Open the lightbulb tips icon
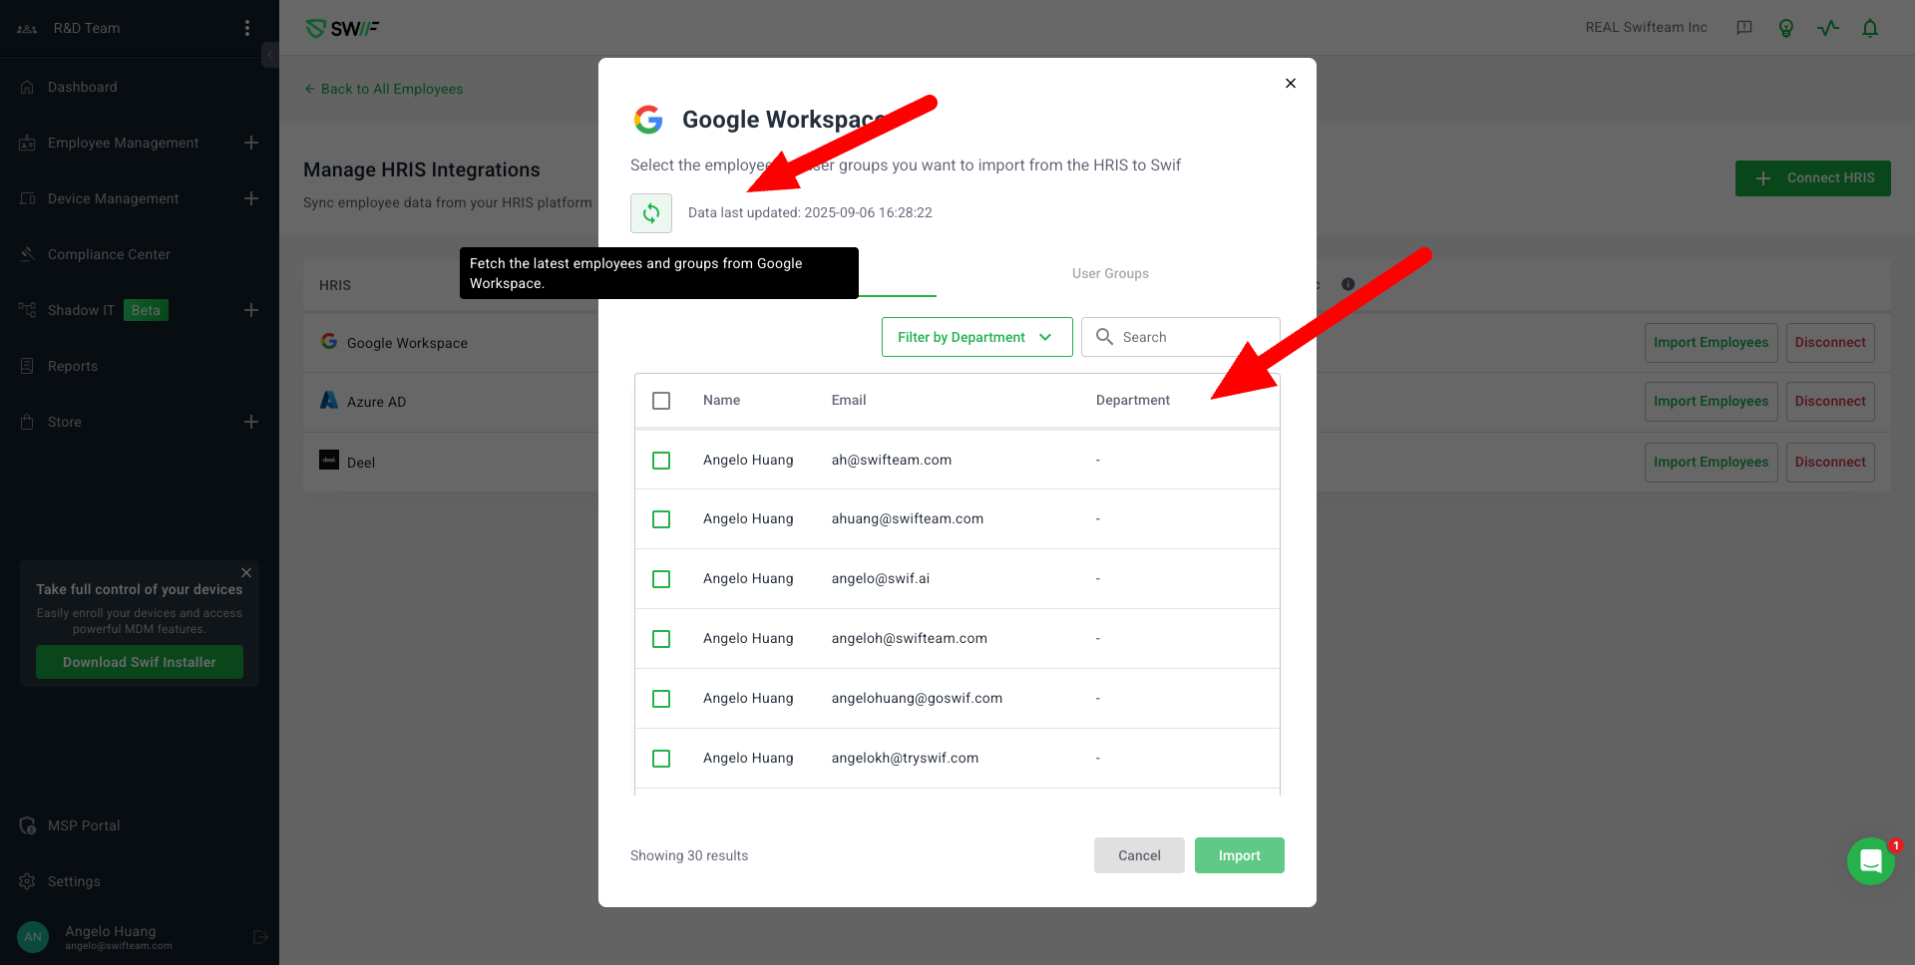This screenshot has height=965, width=1915. click(x=1785, y=28)
